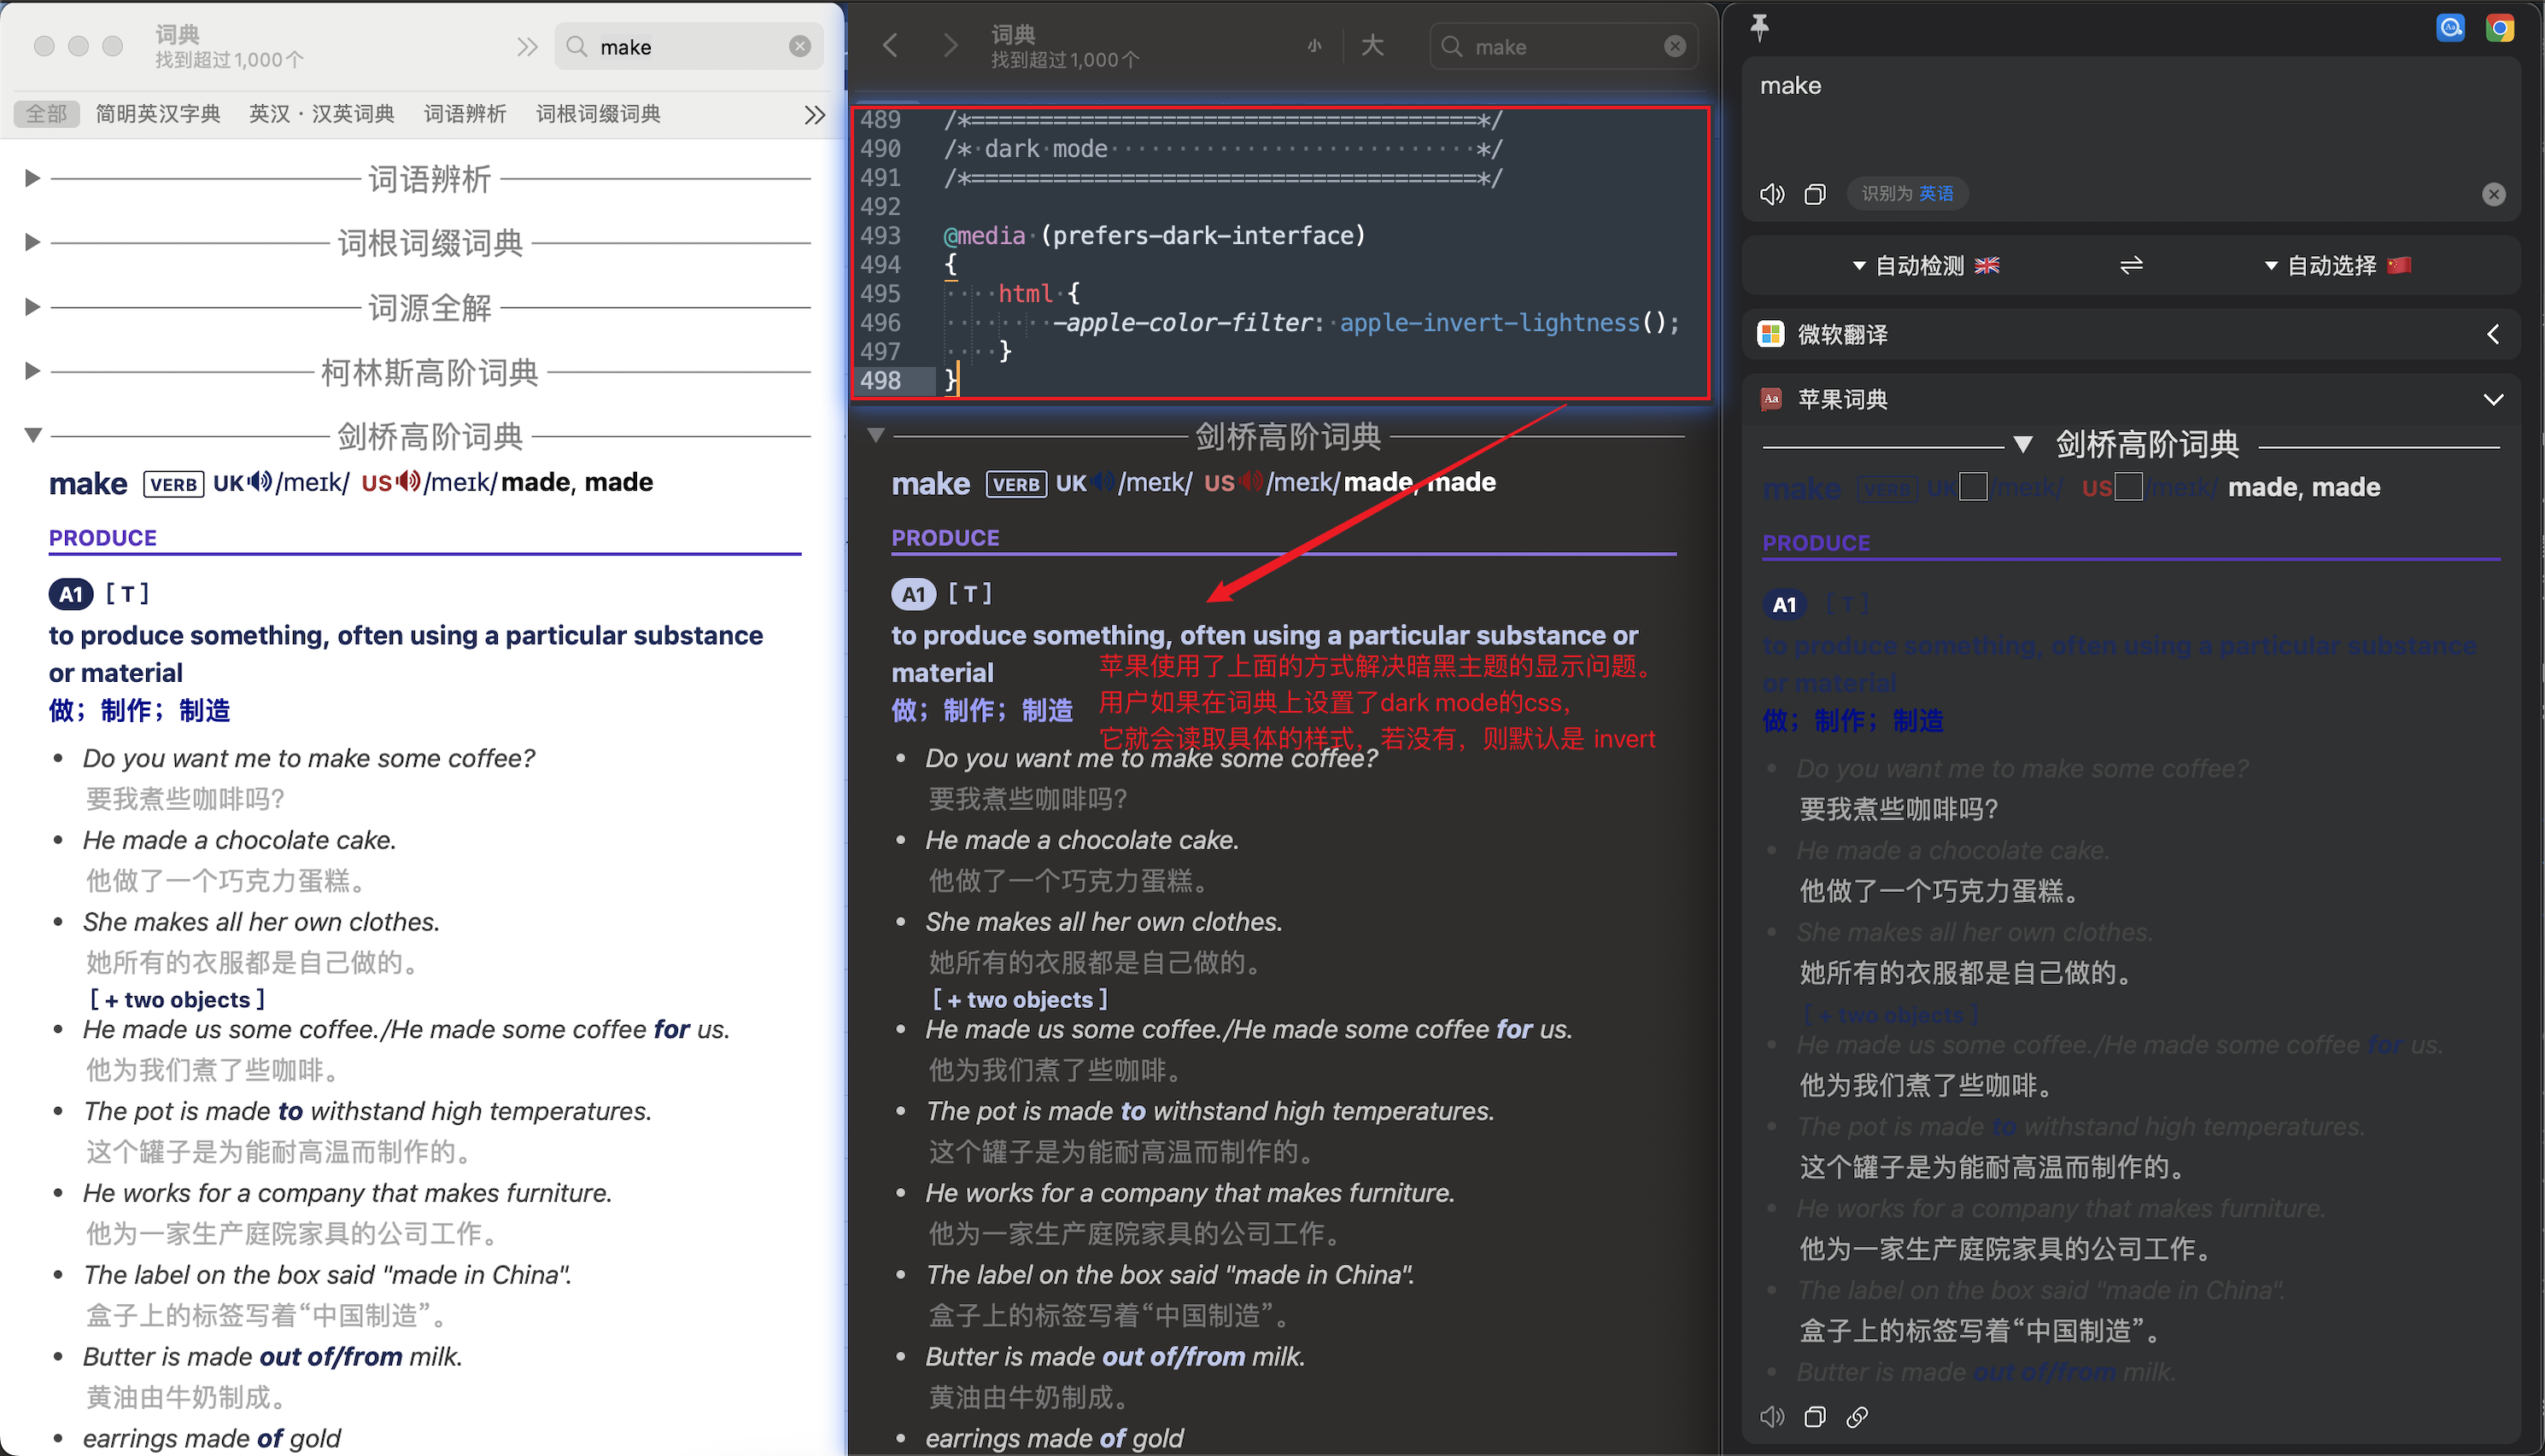Click 'to' link in dark window example
The height and width of the screenshot is (1456, 2545).
click(x=1133, y=1111)
